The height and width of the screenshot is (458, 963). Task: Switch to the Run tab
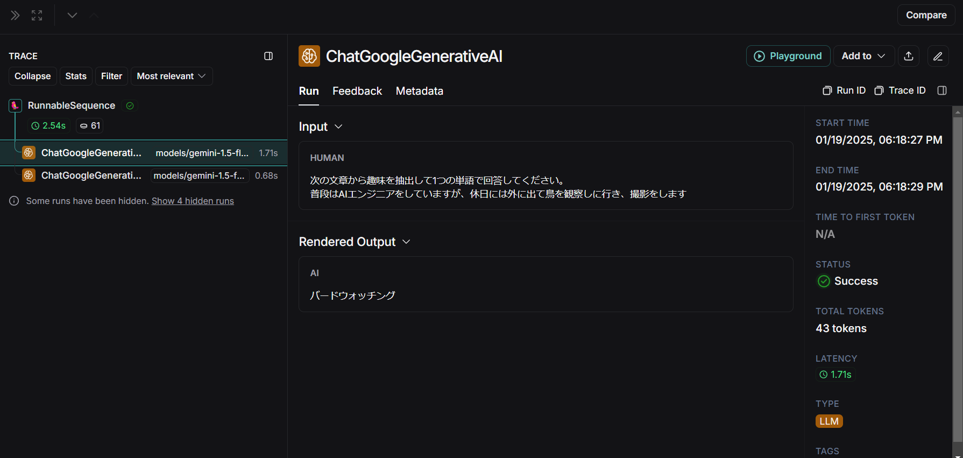[x=309, y=91]
